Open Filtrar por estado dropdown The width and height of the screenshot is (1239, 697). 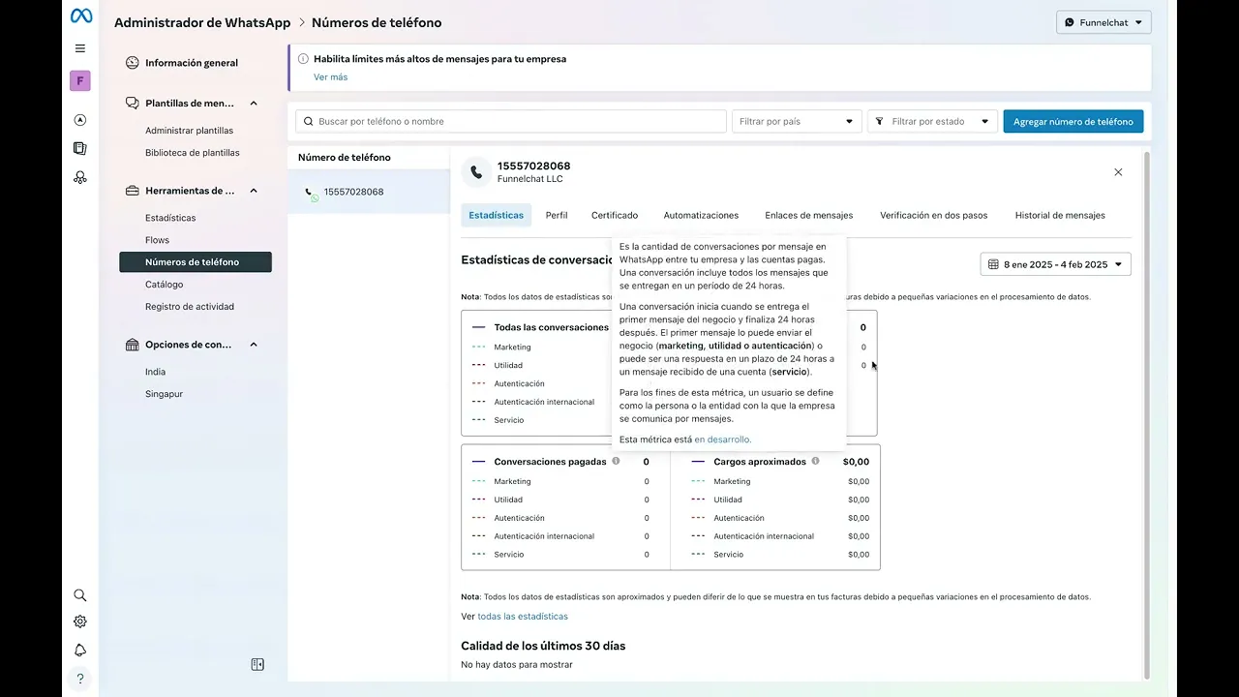pyautogui.click(x=932, y=121)
